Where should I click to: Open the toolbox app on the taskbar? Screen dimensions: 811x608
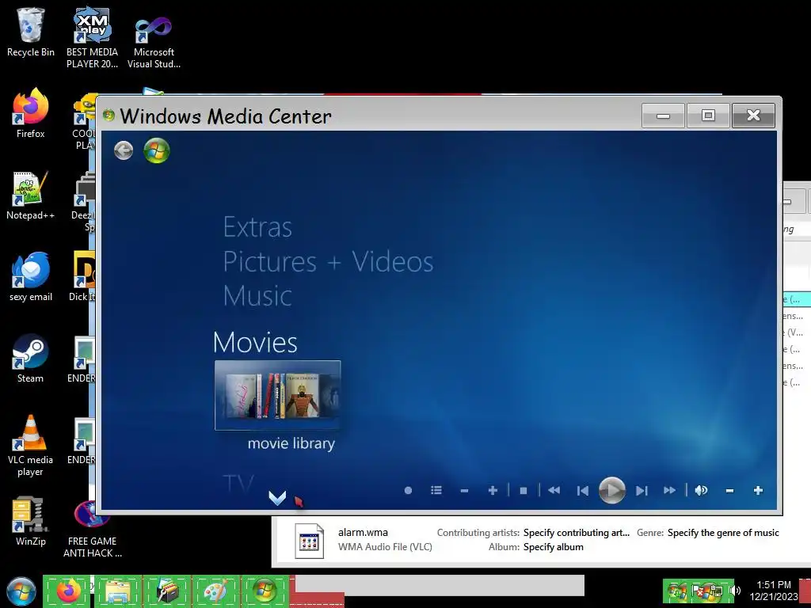pyautogui.click(x=167, y=591)
